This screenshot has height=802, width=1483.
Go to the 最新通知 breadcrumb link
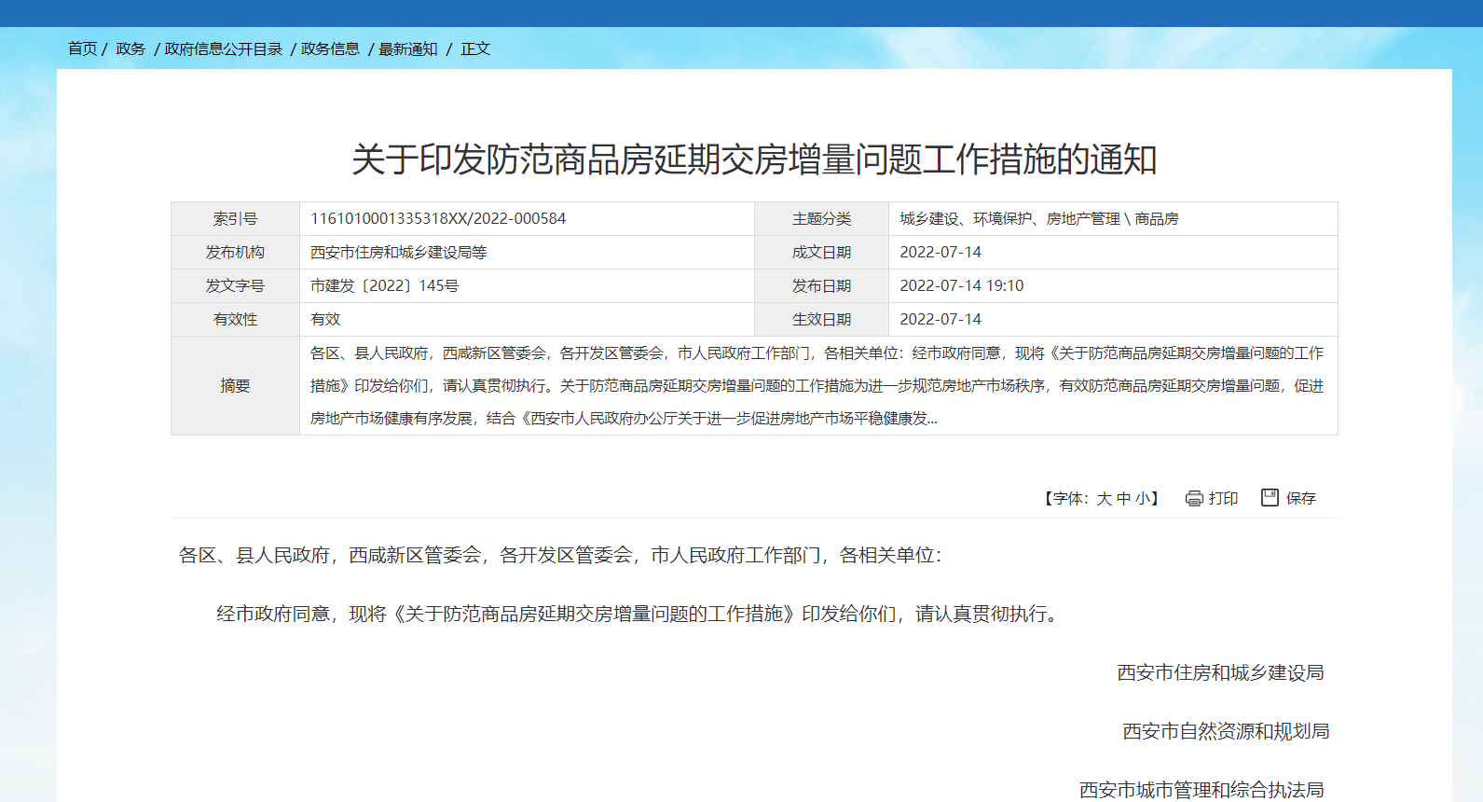pyautogui.click(x=407, y=48)
